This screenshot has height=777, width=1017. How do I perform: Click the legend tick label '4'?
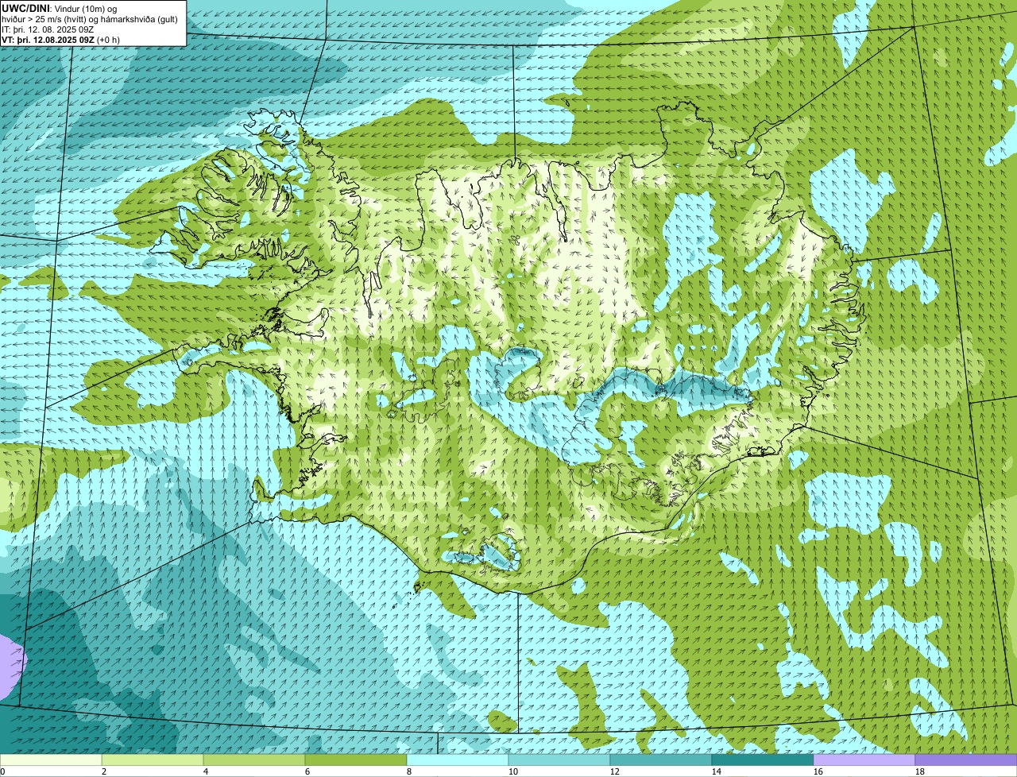click(x=206, y=771)
